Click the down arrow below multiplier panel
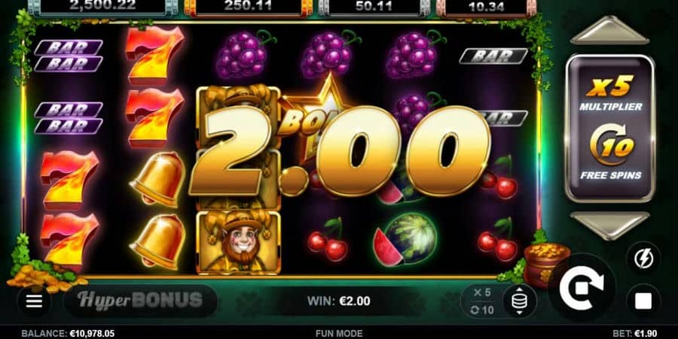Viewport: 678px width, 339px height. [609, 225]
